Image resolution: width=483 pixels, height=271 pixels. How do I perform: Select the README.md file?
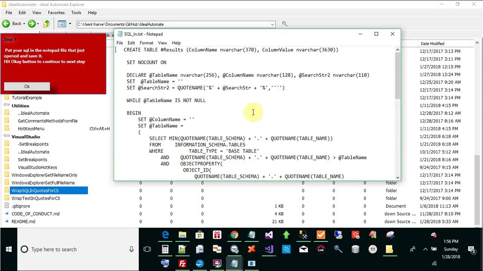point(23,222)
